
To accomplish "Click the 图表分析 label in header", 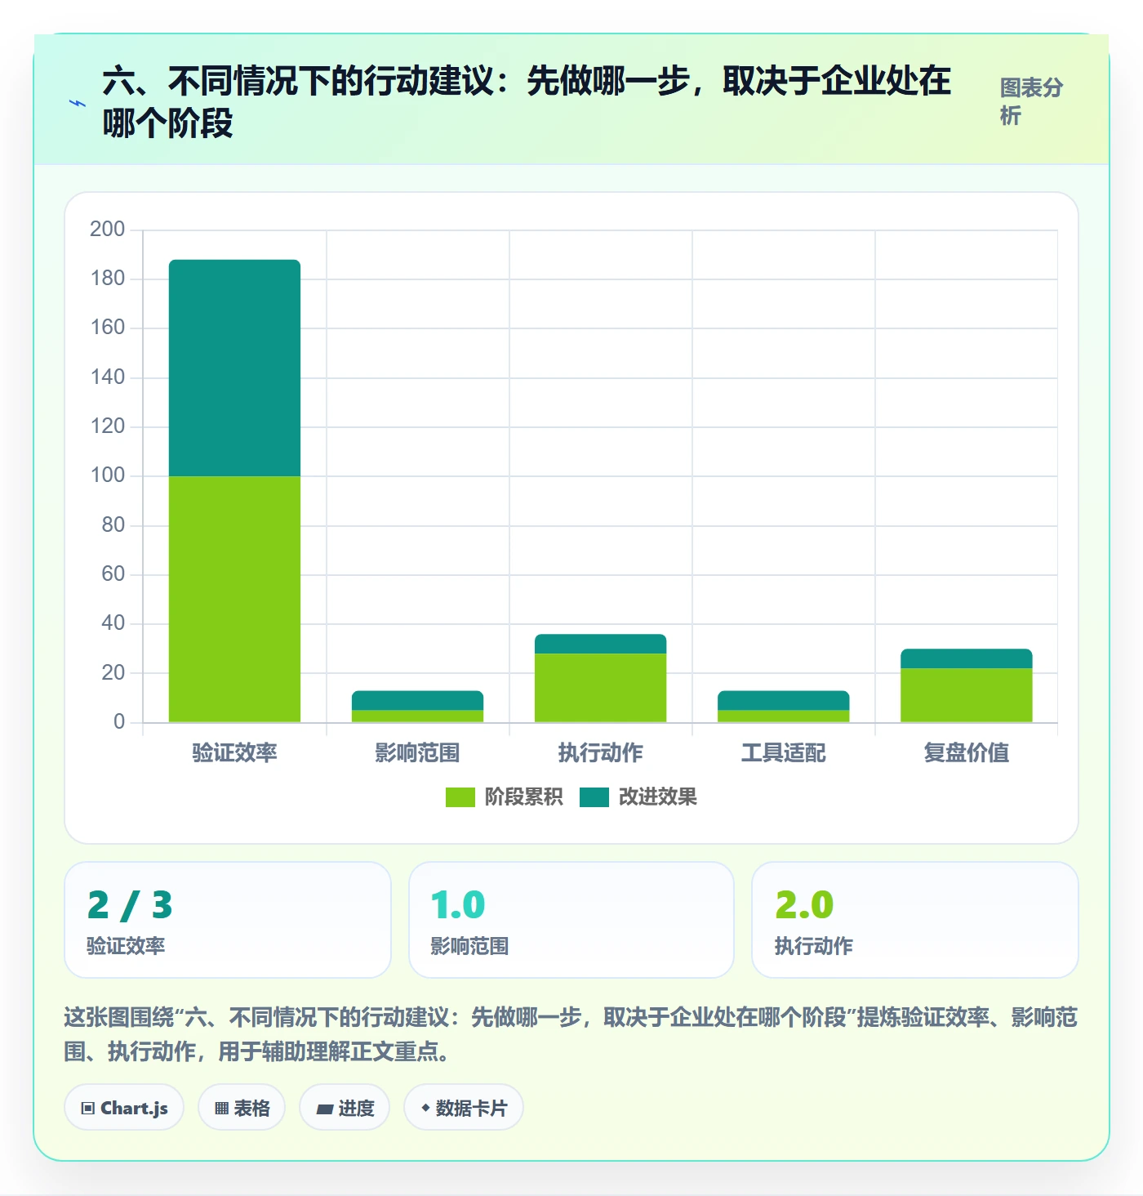I will (x=1032, y=102).
